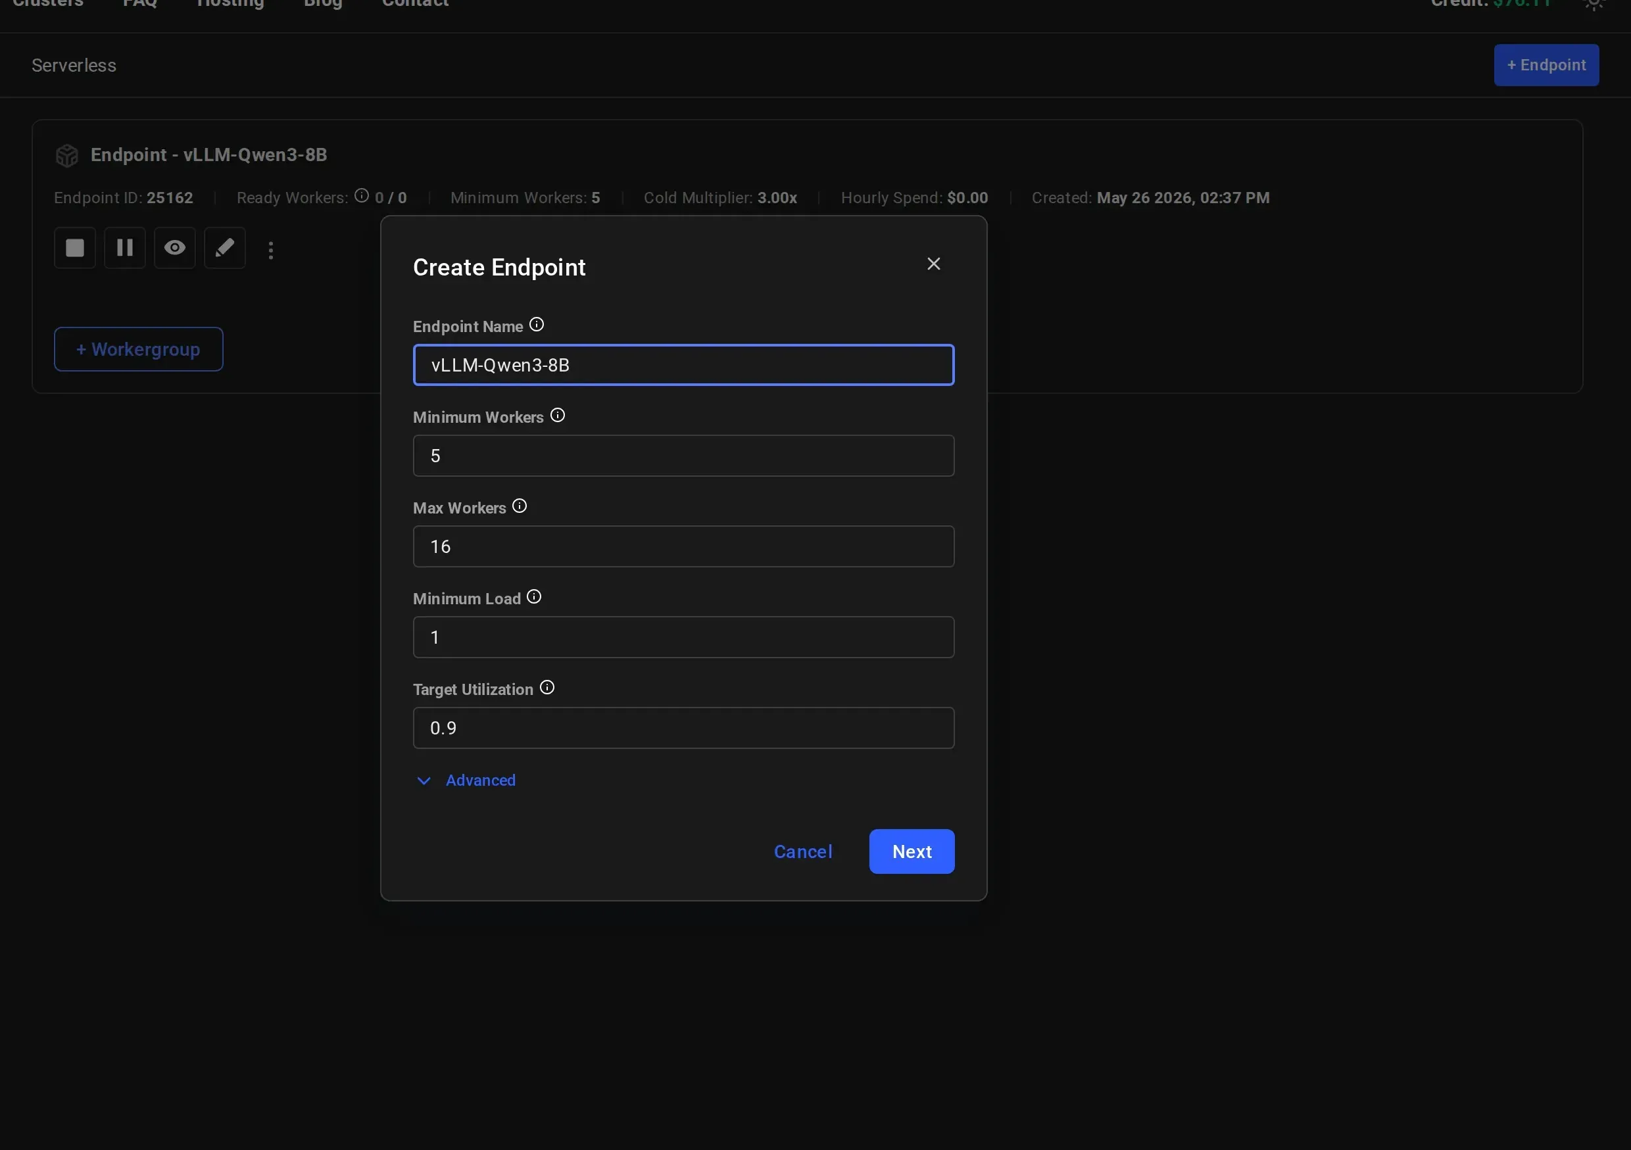This screenshot has height=1150, width=1631.
Task: Click the + Endpoint button
Action: (x=1546, y=65)
